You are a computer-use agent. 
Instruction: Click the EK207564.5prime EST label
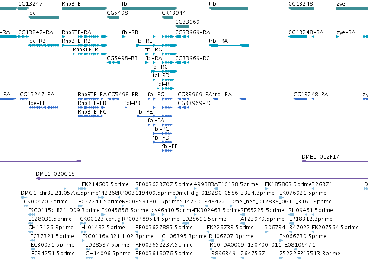click(x=335, y=228)
